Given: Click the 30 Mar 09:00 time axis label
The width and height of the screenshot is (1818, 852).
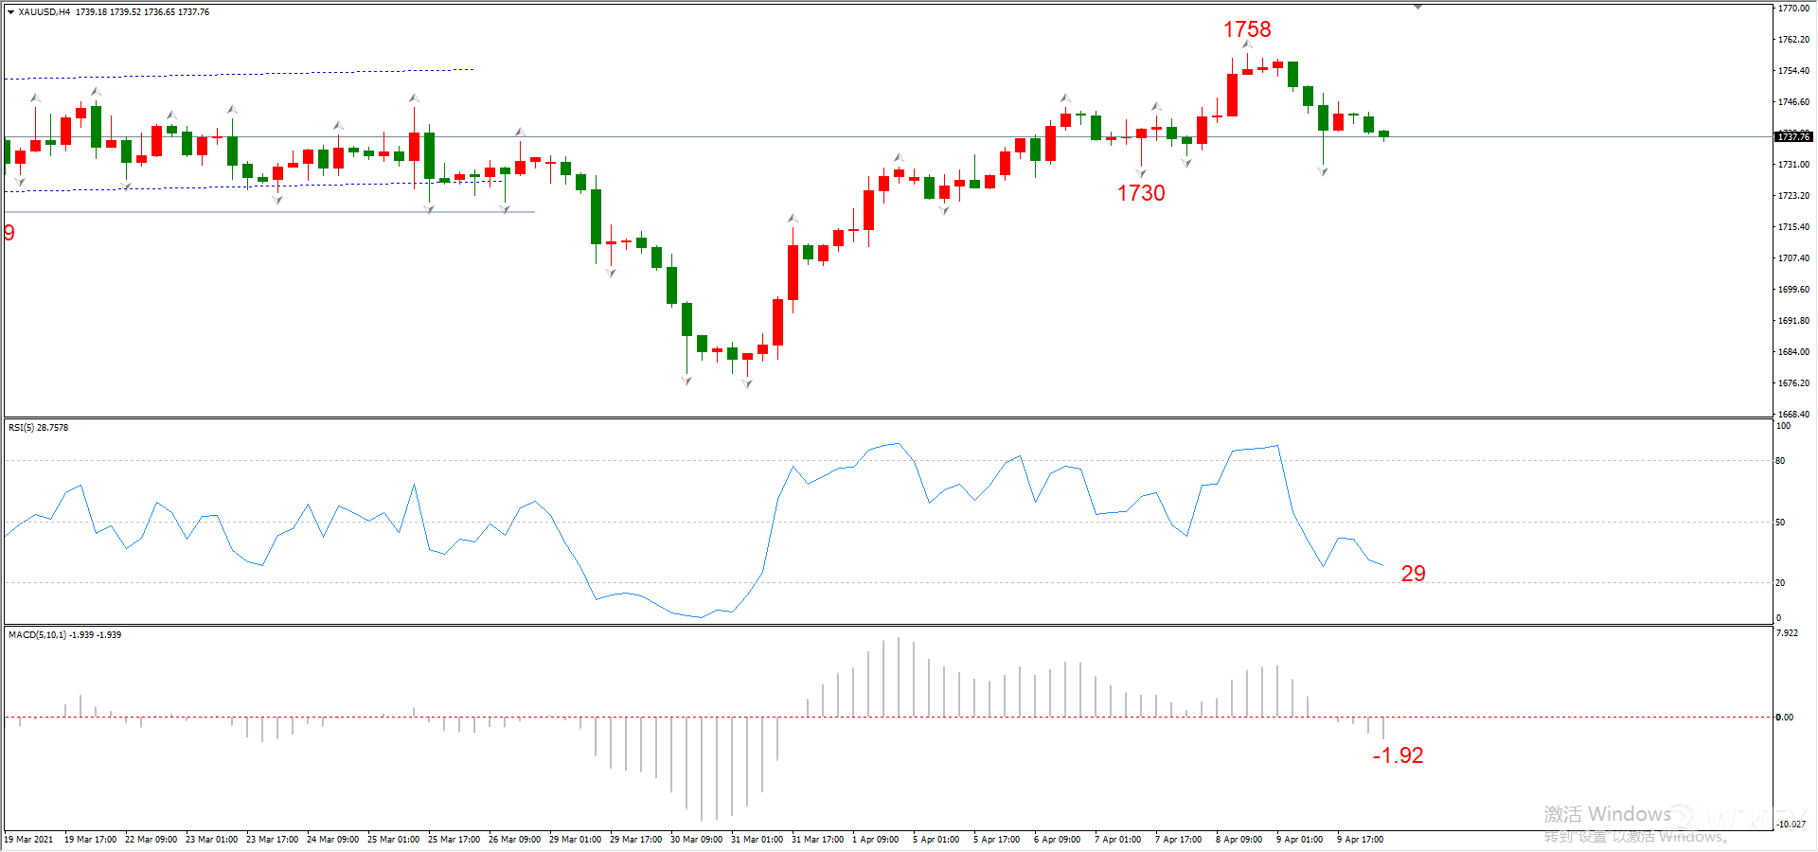Looking at the screenshot, I should [696, 840].
